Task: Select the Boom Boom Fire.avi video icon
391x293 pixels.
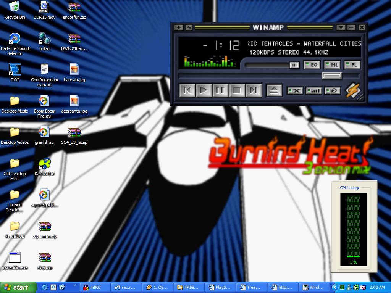Action: click(x=44, y=101)
